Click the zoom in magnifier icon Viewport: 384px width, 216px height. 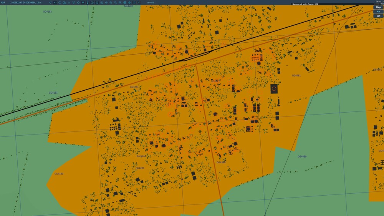click(111, 2)
